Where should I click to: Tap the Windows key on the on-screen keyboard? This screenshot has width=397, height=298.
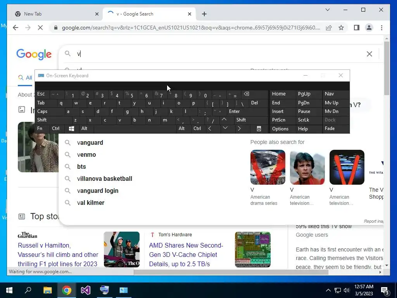click(71, 129)
